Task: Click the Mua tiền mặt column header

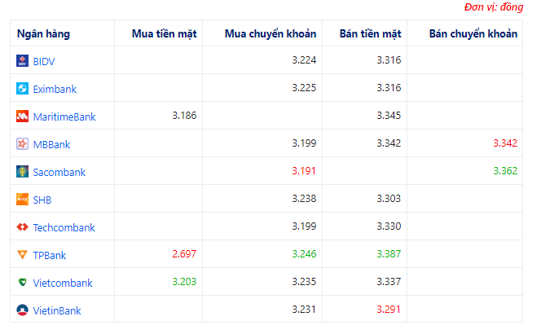Action: point(164,33)
